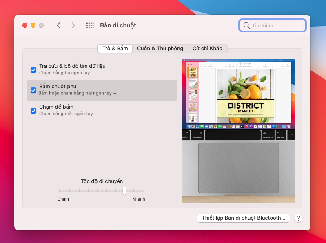Switch to Cuộn & Thu phóng tab

(160, 49)
